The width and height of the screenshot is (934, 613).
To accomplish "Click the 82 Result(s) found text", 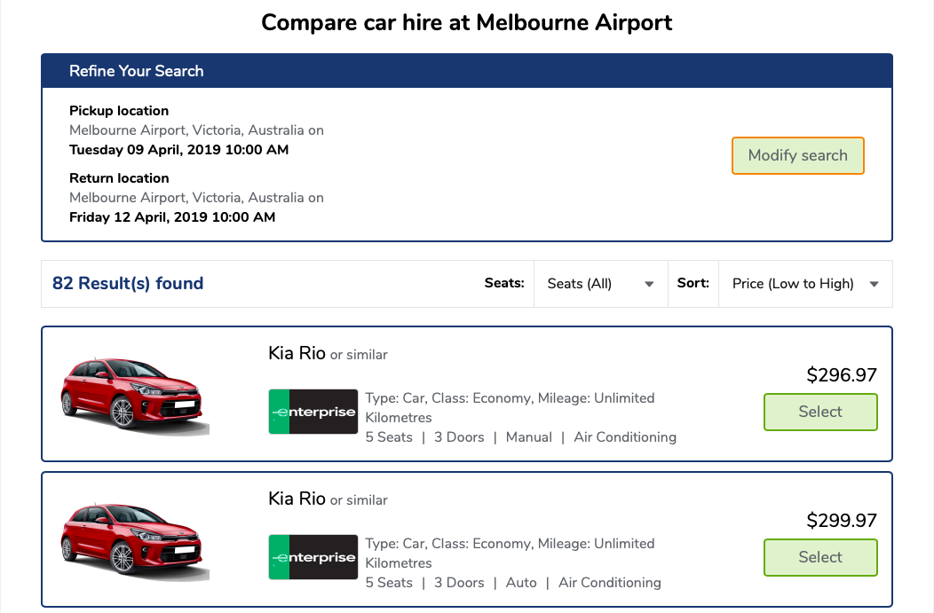I will coord(128,284).
